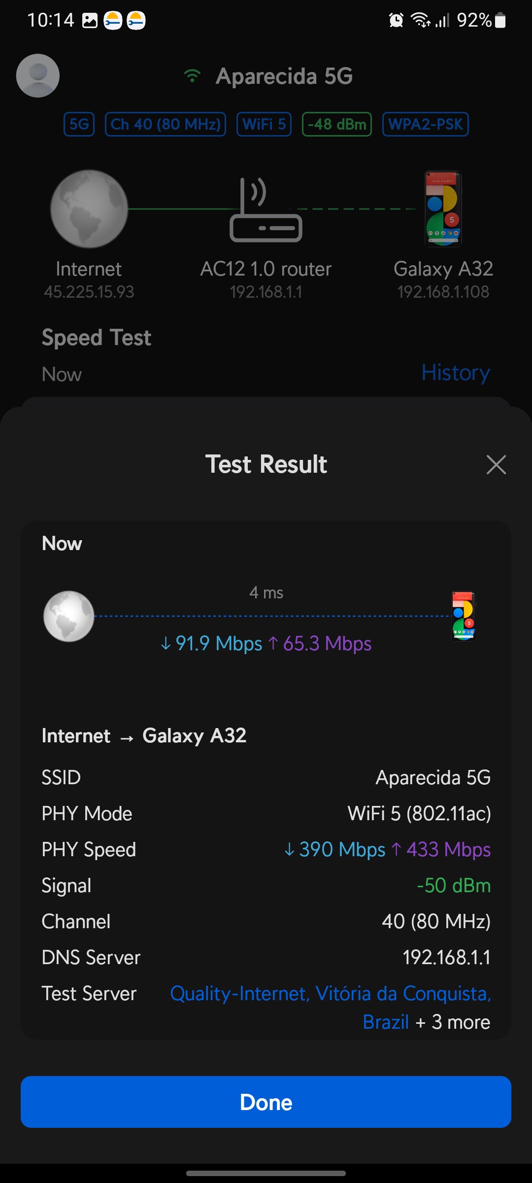This screenshot has width=532, height=1183.
Task: Tap the user profile avatar icon
Action: tap(38, 76)
